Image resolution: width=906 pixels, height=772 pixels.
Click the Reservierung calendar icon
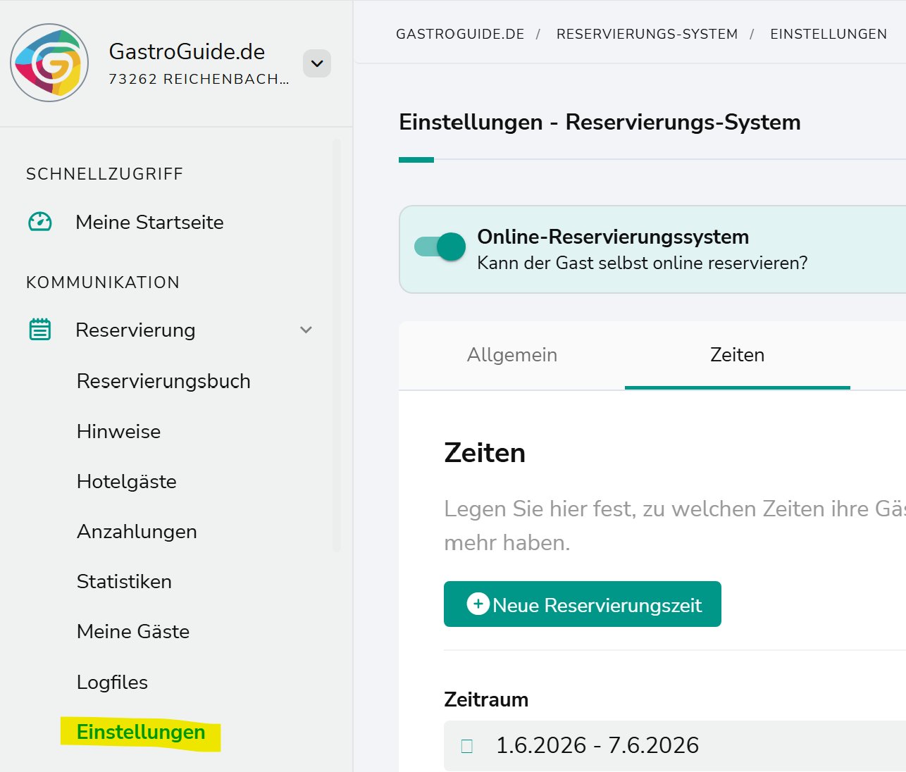click(40, 330)
